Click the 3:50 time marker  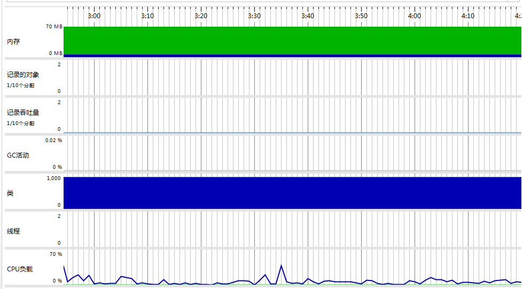pyautogui.click(x=361, y=15)
